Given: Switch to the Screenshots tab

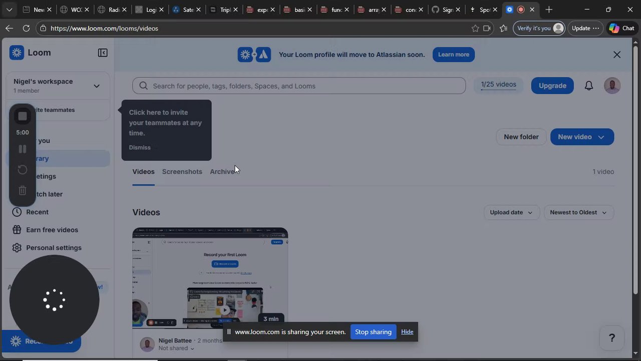Looking at the screenshot, I should click(182, 171).
